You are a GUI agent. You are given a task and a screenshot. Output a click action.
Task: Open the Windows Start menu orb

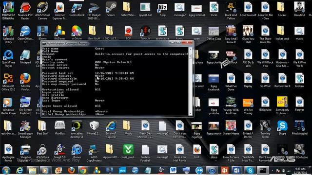click(x=6, y=171)
